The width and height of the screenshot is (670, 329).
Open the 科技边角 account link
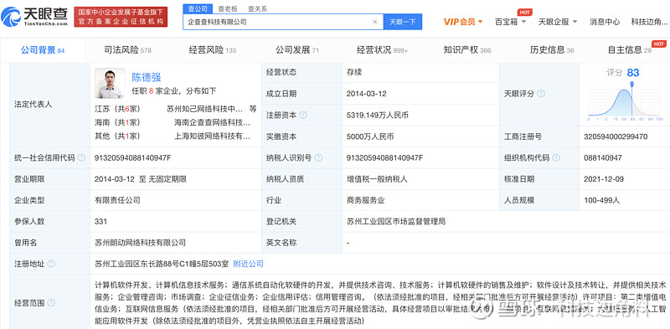648,22
